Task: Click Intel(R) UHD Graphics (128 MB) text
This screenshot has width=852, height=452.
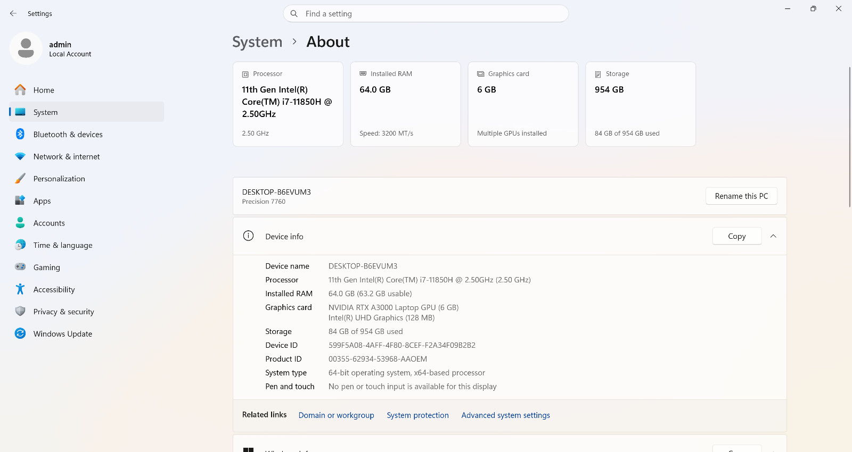Action: 381,318
